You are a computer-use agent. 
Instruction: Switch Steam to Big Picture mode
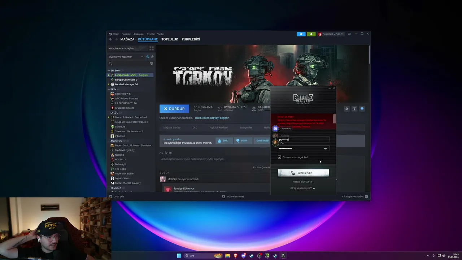[x=349, y=34]
